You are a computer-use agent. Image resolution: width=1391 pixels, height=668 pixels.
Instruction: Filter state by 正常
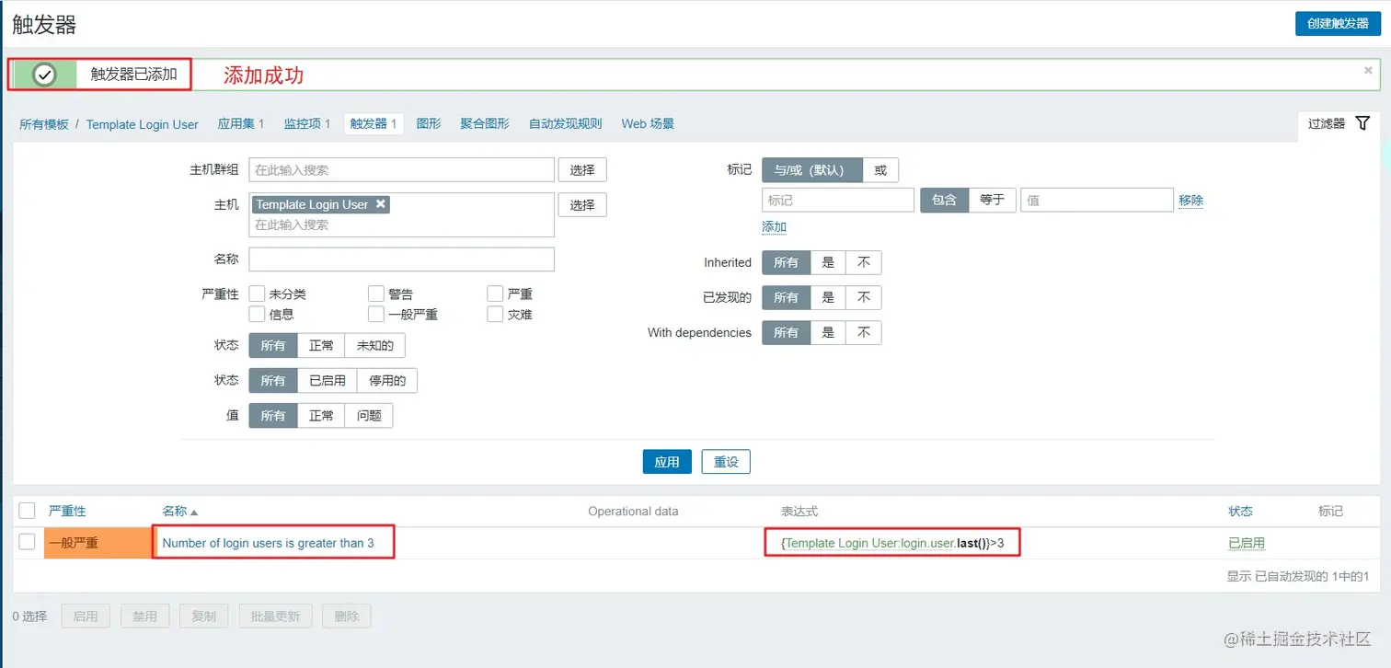pos(321,346)
